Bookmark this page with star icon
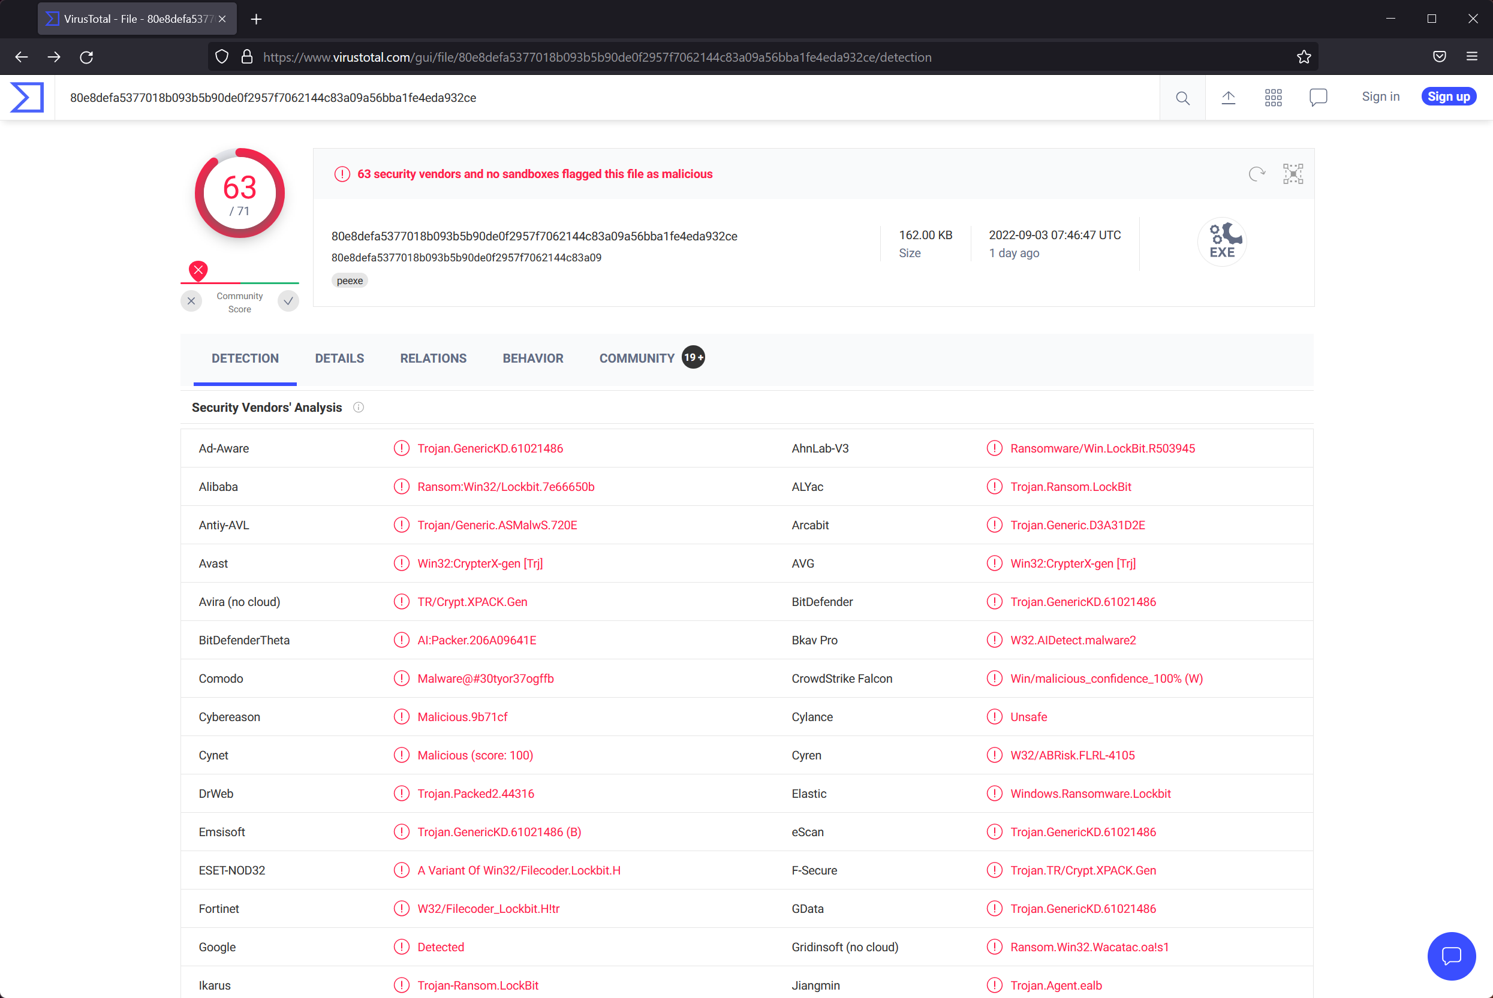1493x998 pixels. tap(1304, 58)
